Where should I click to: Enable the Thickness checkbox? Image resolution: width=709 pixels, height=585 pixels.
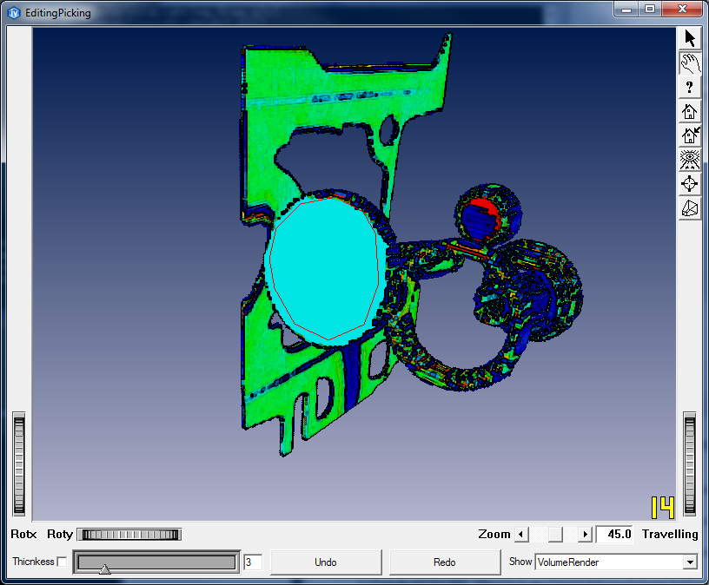tap(62, 562)
